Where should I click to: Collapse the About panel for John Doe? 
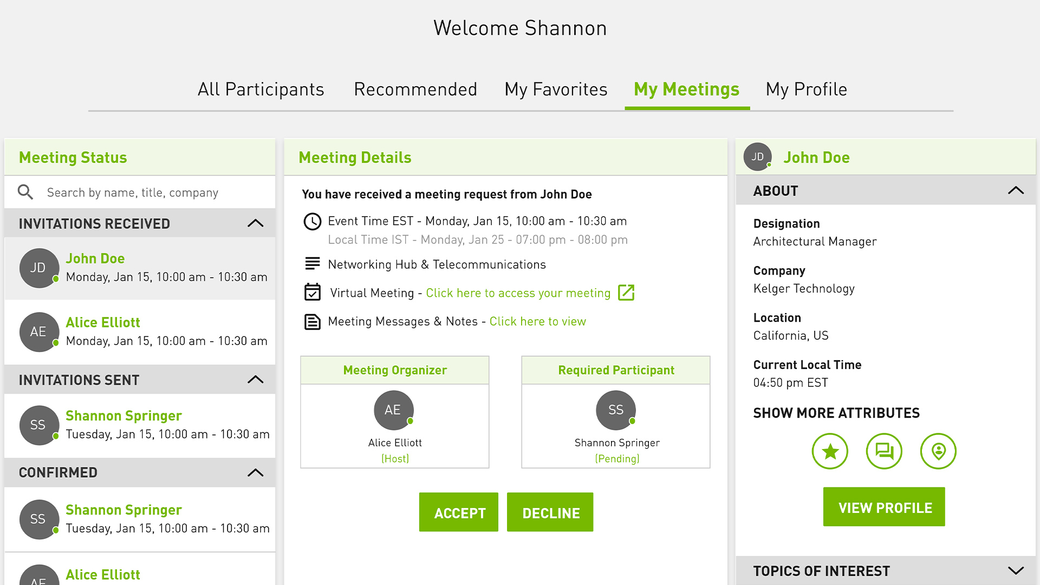[x=1016, y=191]
